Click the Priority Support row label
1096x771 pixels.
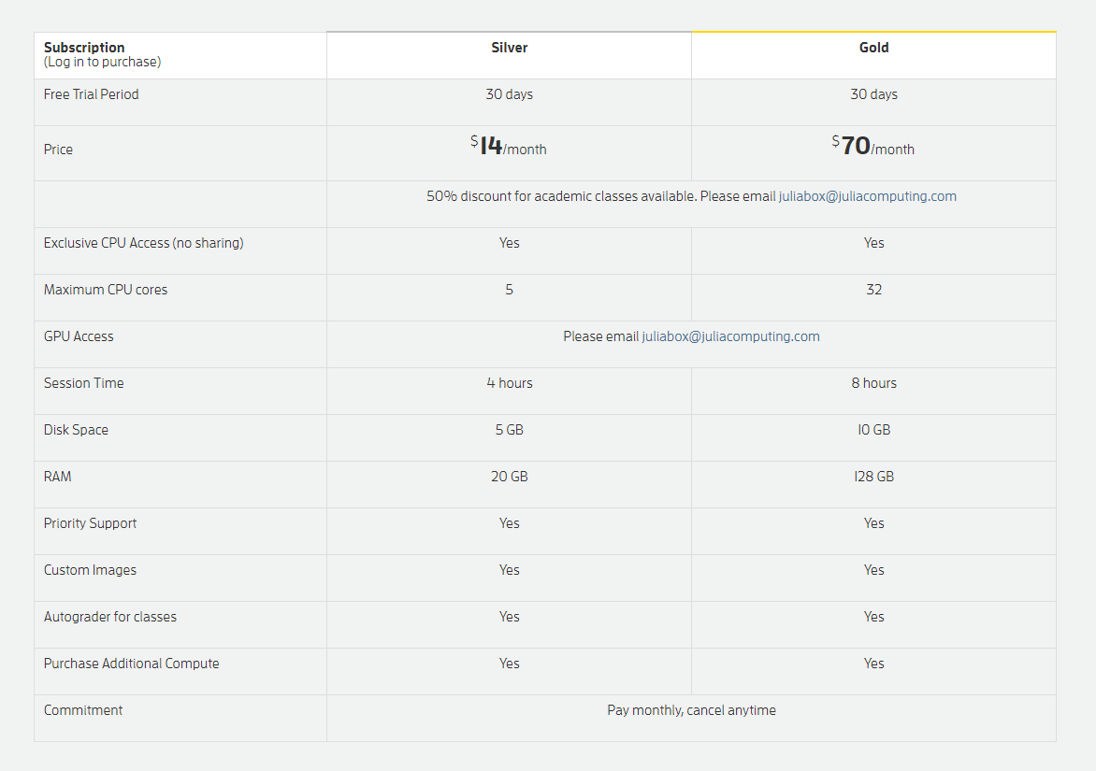tap(90, 523)
